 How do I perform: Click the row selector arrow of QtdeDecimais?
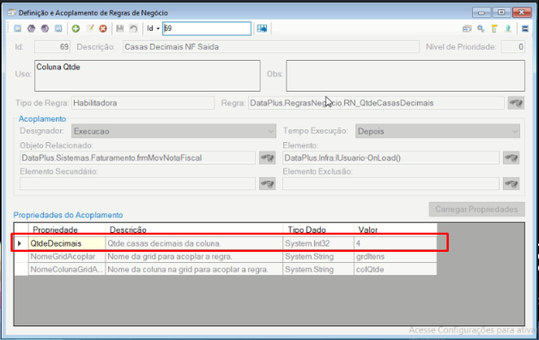(x=21, y=243)
